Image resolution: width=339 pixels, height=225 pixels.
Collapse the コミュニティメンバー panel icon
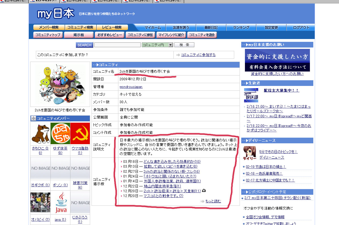[33, 118]
